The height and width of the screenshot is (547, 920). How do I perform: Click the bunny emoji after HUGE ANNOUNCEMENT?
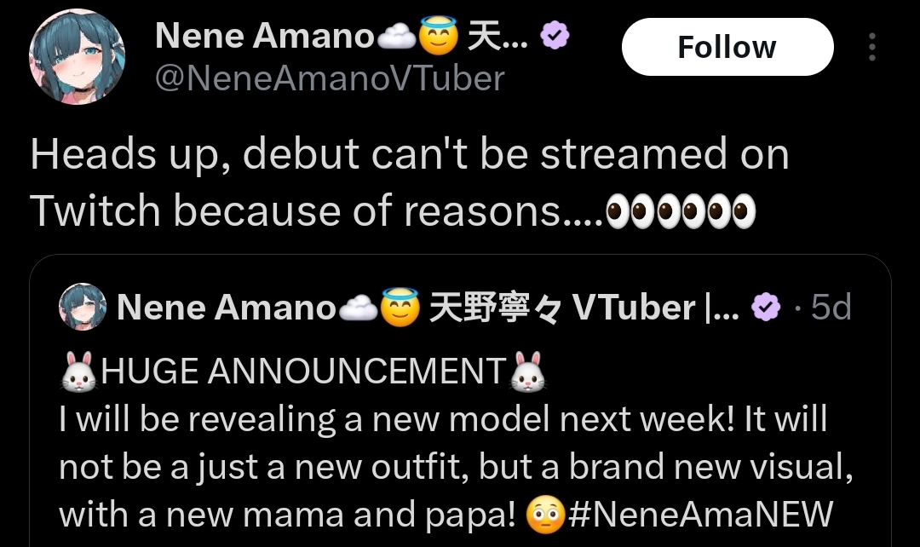(527, 371)
